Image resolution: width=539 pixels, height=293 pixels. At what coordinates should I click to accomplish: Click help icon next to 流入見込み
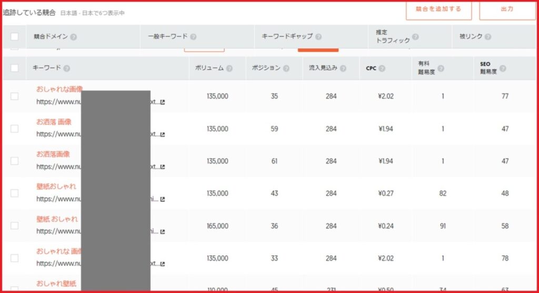point(343,68)
